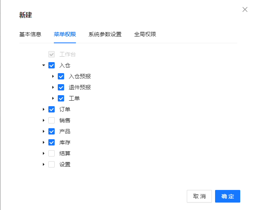
Task: Tick the 设置 checkbox
Action: coord(52,164)
